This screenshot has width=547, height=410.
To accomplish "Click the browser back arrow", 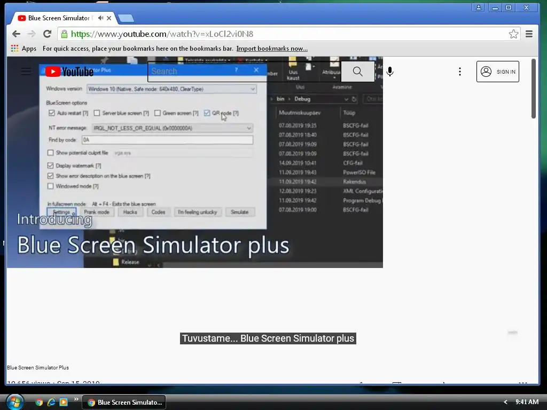I will [x=16, y=34].
